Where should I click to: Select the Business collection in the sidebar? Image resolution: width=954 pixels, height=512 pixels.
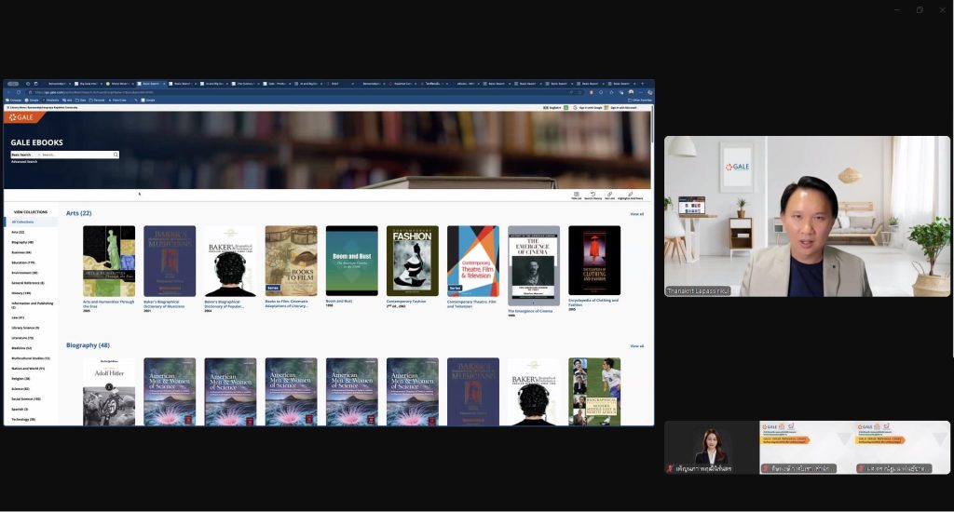(21, 252)
